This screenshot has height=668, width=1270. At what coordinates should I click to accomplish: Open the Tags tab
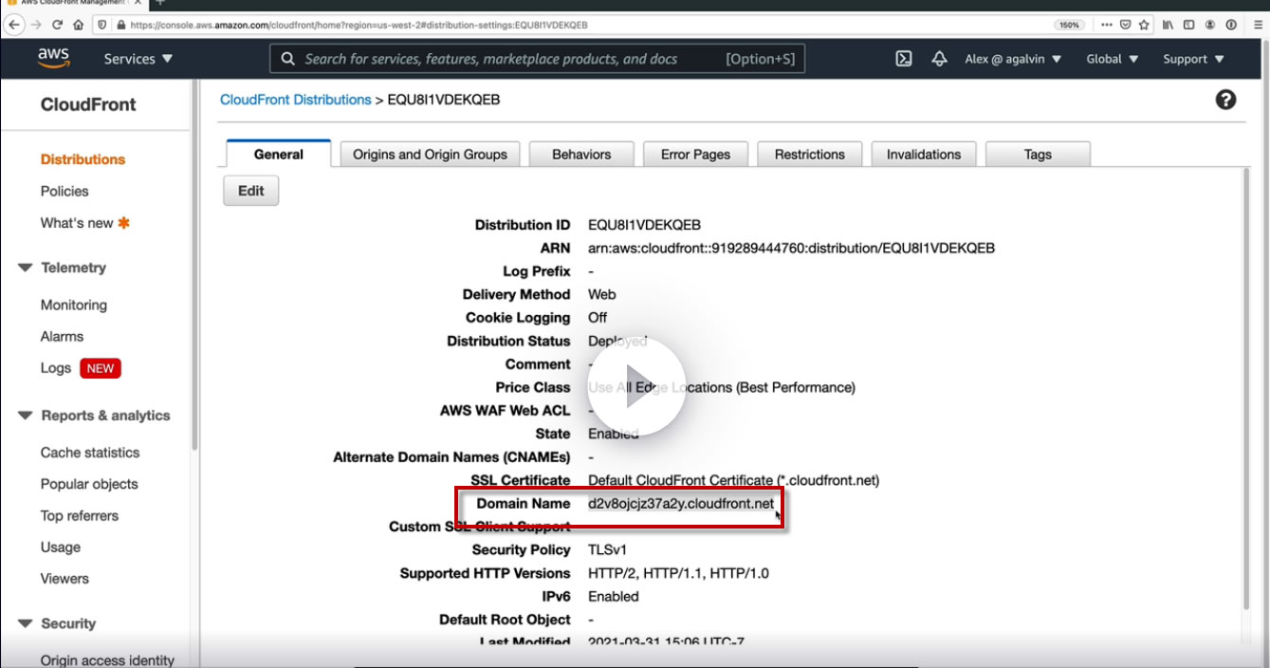pos(1038,154)
